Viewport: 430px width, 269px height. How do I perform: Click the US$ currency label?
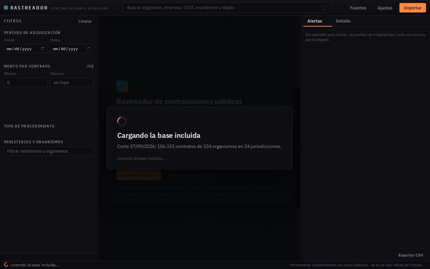point(90,66)
